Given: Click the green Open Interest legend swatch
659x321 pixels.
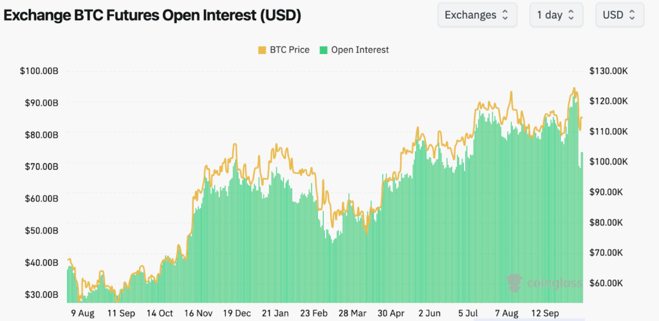Looking at the screenshot, I should pyautogui.click(x=324, y=50).
